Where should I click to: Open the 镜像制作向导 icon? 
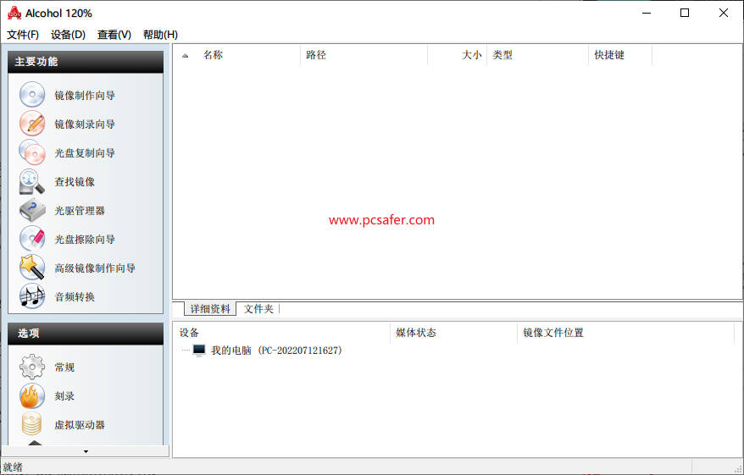point(32,95)
